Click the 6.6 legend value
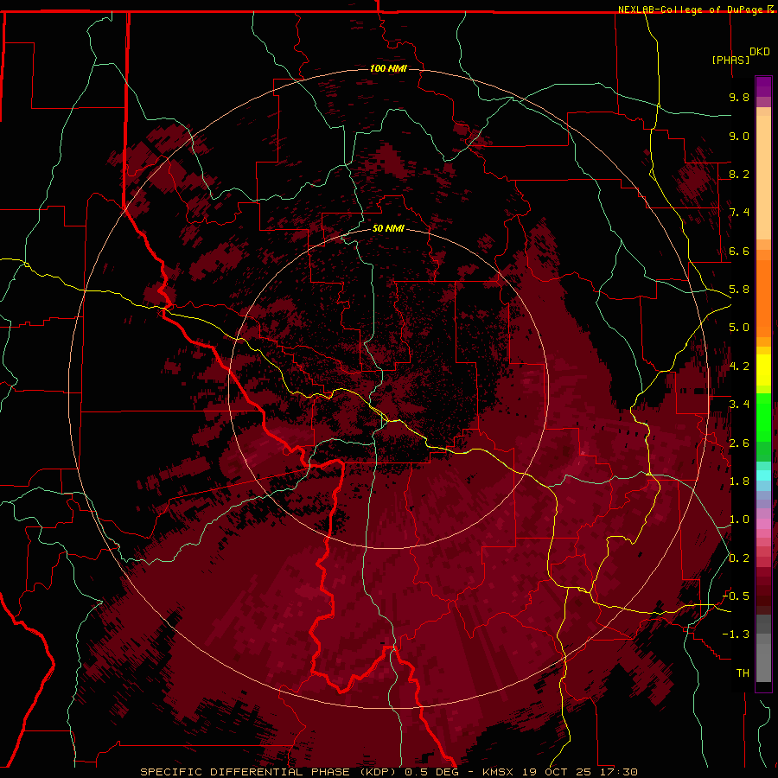Image resolution: width=778 pixels, height=778 pixels. [x=739, y=251]
